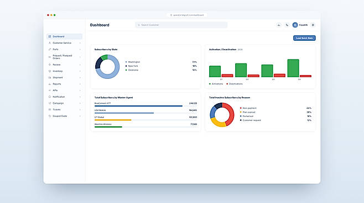Click the Inactive Subscribers by Reason donut chart
364x203 pixels.
tap(222, 115)
